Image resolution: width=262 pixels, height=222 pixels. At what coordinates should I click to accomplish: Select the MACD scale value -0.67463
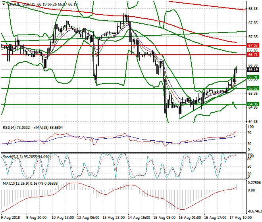point(254,211)
